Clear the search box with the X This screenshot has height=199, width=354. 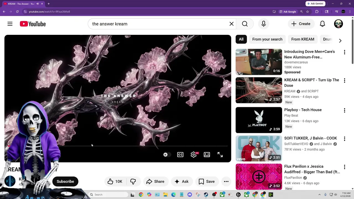[231, 24]
